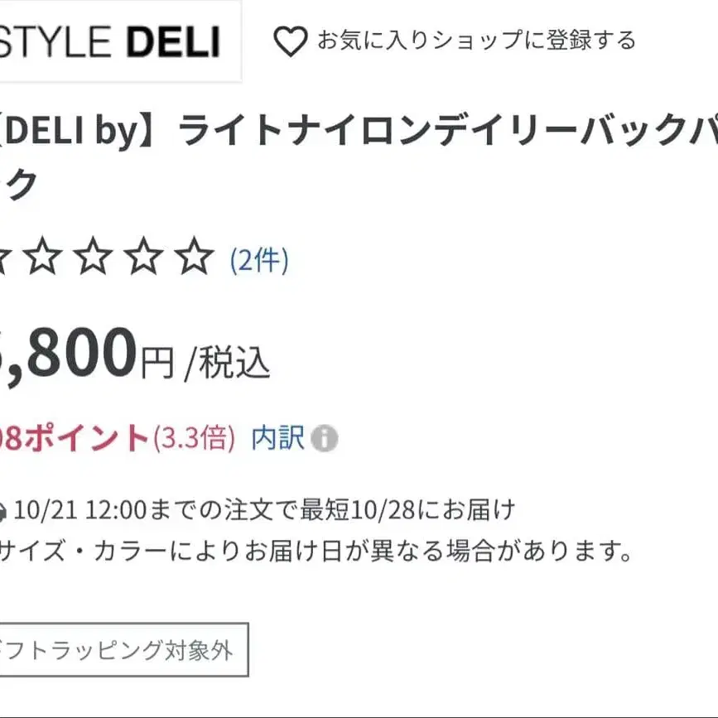
Task: Open the 2件 reviews link
Action: tap(259, 261)
